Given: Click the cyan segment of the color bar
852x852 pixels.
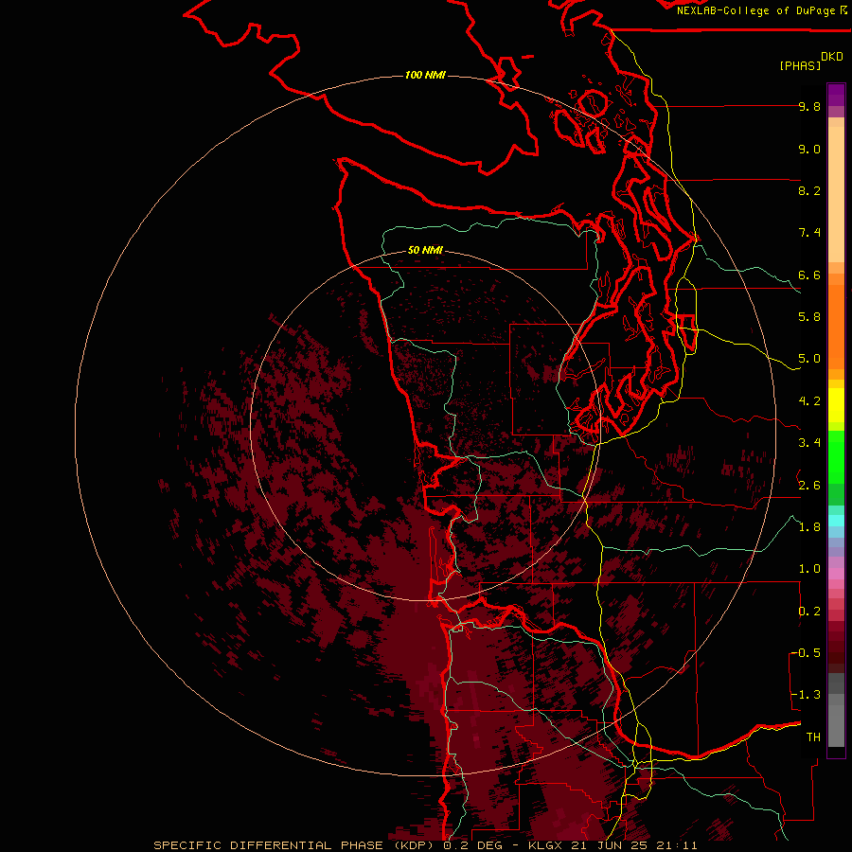Looking at the screenshot, I should (x=836, y=521).
